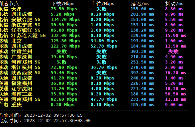Click the 0.30 Mbps download value
The width and height of the screenshot is (195, 127).
[63, 105]
